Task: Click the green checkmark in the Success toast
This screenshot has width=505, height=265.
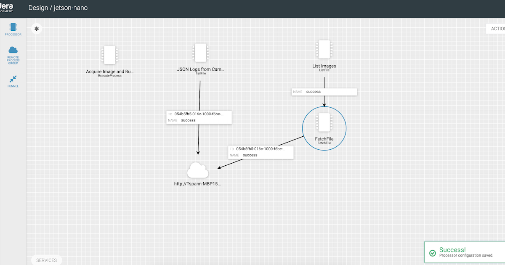Action: point(432,253)
